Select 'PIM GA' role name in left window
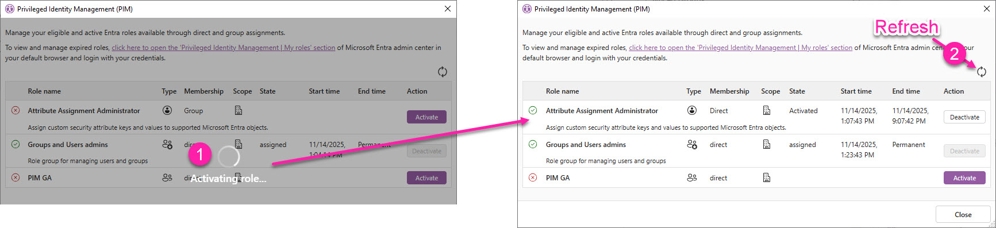Image resolution: width=996 pixels, height=228 pixels. 40,177
